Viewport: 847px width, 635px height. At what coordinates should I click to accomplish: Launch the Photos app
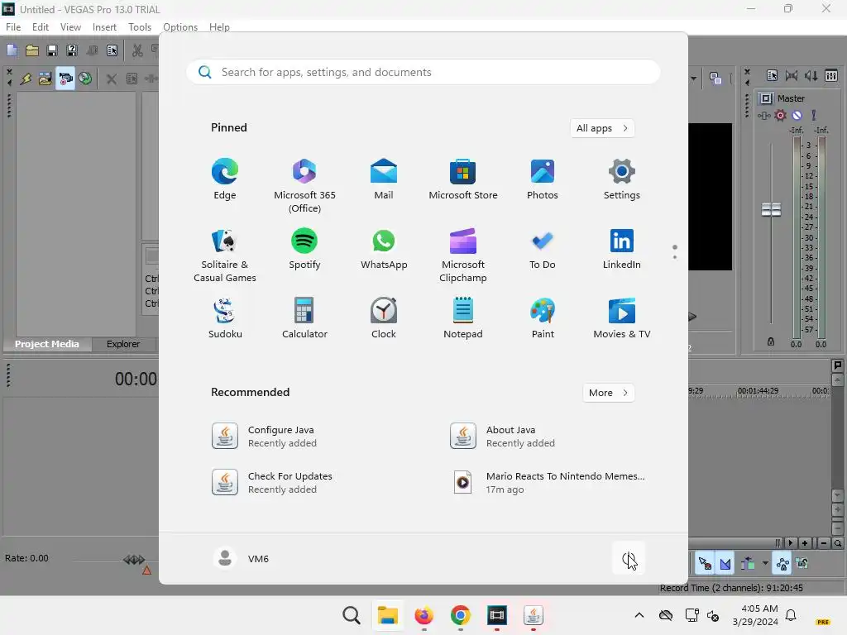click(x=543, y=179)
